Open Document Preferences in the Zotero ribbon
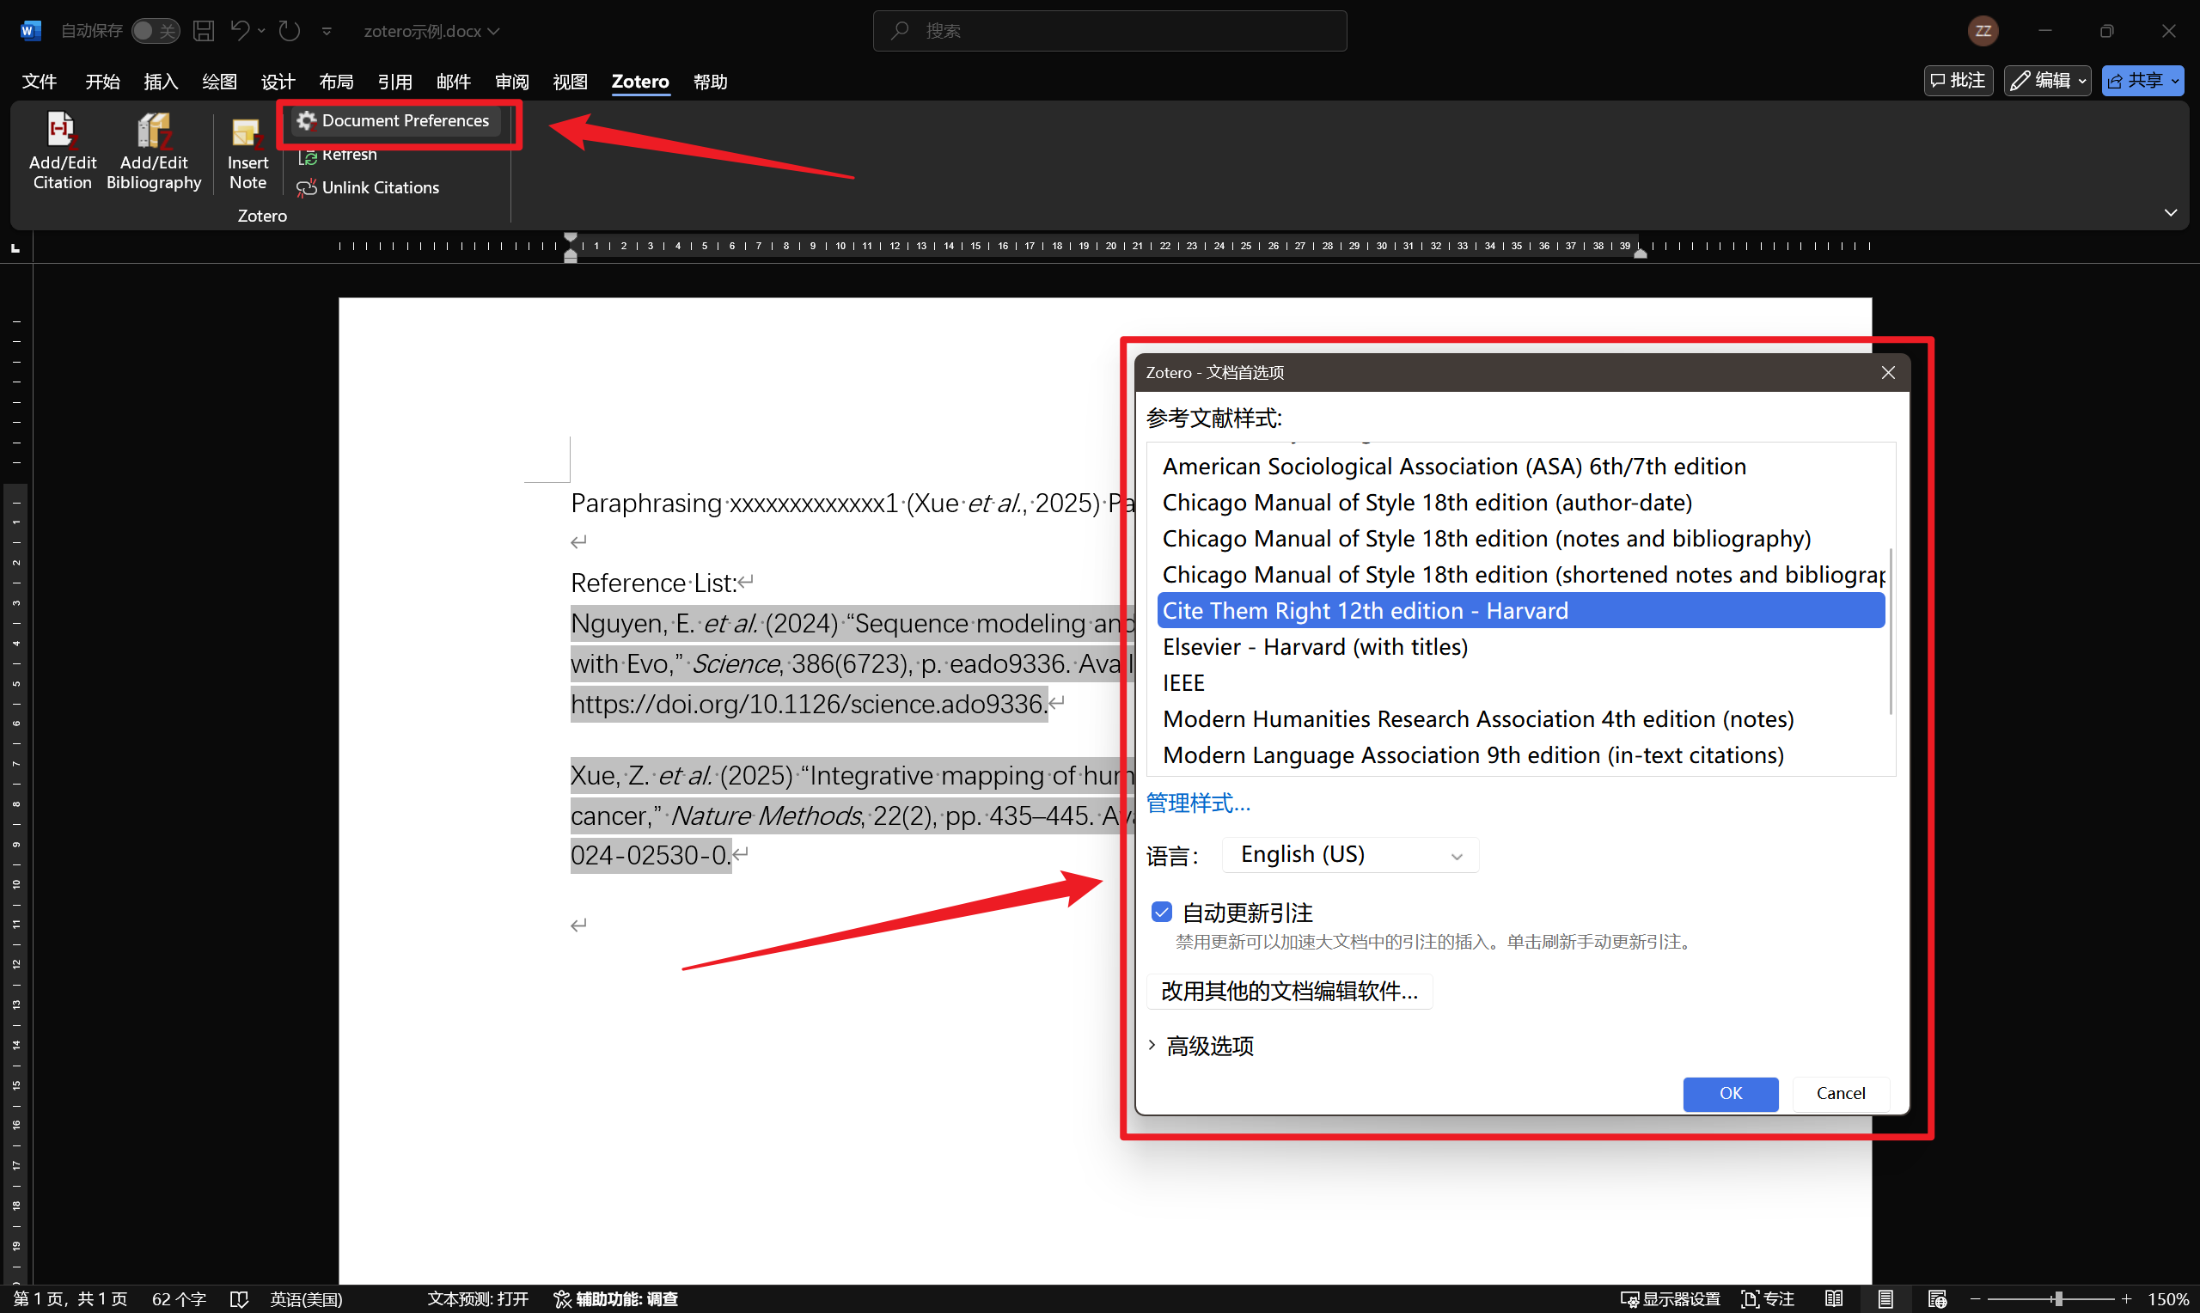Image resolution: width=2200 pixels, height=1313 pixels. (394, 120)
